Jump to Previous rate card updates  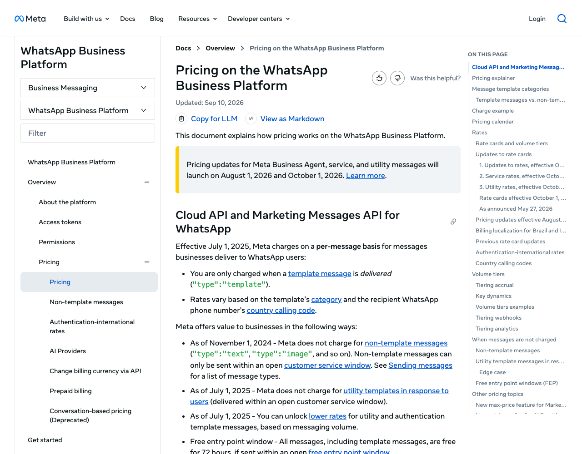point(510,242)
